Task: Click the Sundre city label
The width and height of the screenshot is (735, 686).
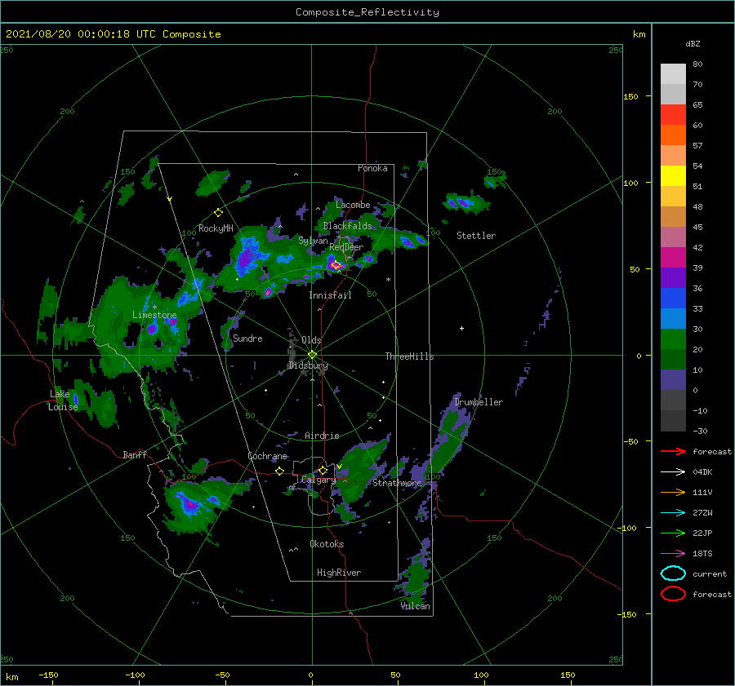Action: tap(248, 338)
